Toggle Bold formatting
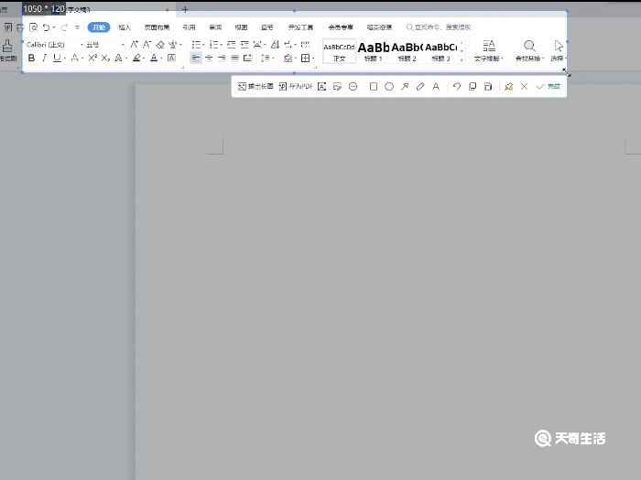This screenshot has width=641, height=480. pyautogui.click(x=31, y=58)
